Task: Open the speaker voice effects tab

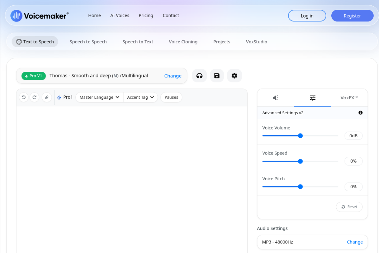Action: tap(276, 98)
